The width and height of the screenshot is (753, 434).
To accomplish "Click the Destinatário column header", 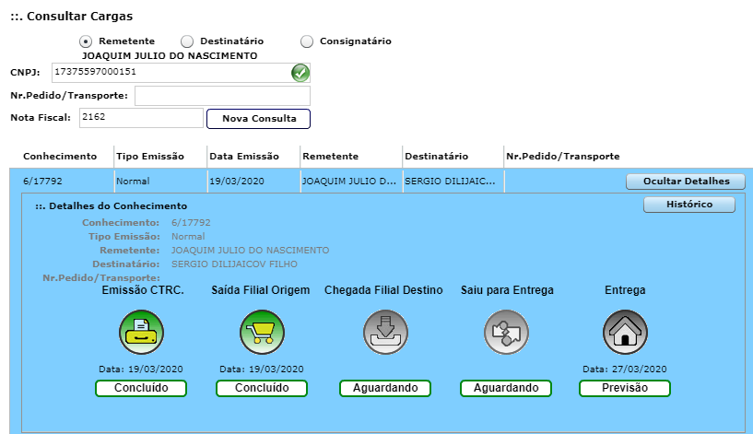I will (437, 157).
